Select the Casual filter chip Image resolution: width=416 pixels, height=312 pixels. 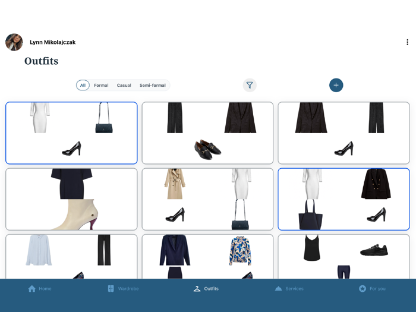click(124, 85)
